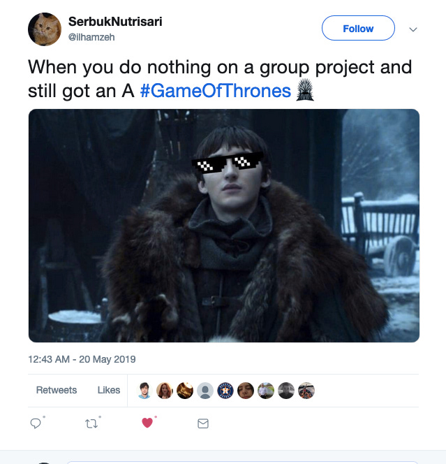Enlarge the attached meme image with pixel sunglasses

click(x=224, y=226)
